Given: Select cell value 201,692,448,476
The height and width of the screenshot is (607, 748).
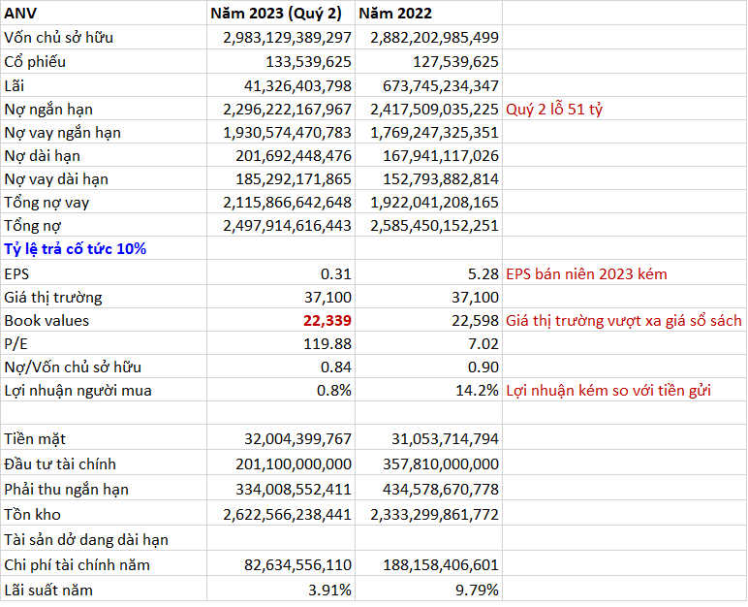Looking at the screenshot, I should tap(294, 156).
